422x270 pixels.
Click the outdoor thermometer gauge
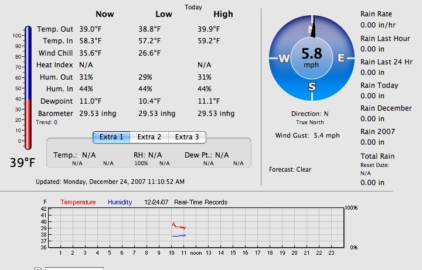tap(28, 88)
